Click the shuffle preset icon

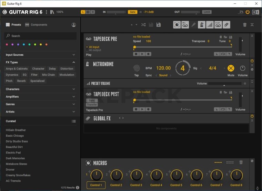(143, 25)
